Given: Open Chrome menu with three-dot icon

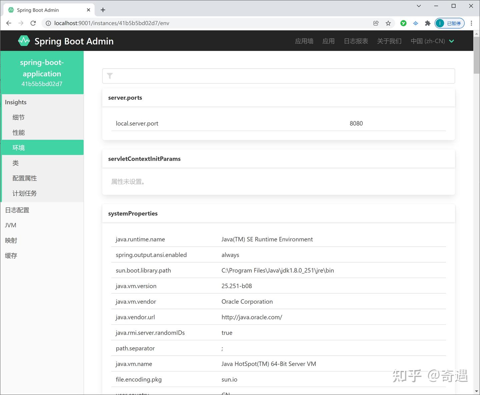Looking at the screenshot, I should (471, 23).
